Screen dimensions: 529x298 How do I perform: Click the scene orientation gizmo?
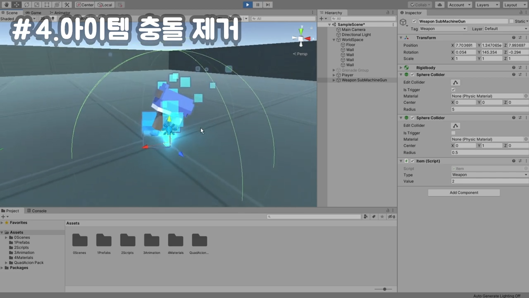pyautogui.click(x=301, y=38)
